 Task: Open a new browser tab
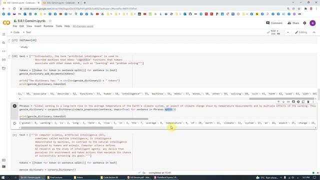point(84,3)
